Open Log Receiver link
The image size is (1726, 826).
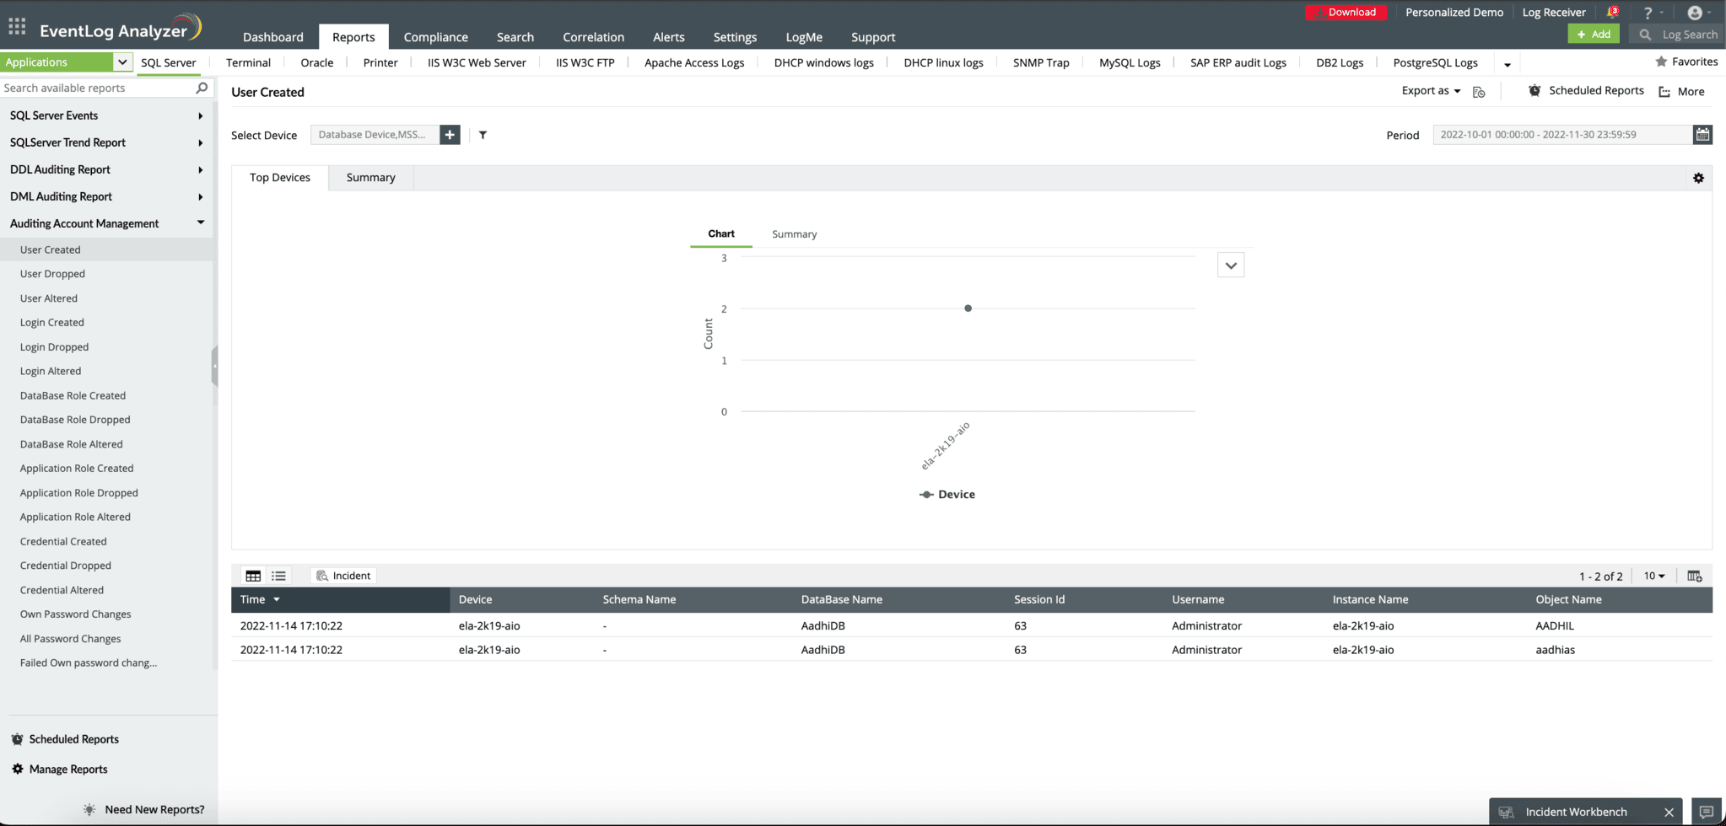pyautogui.click(x=1553, y=12)
